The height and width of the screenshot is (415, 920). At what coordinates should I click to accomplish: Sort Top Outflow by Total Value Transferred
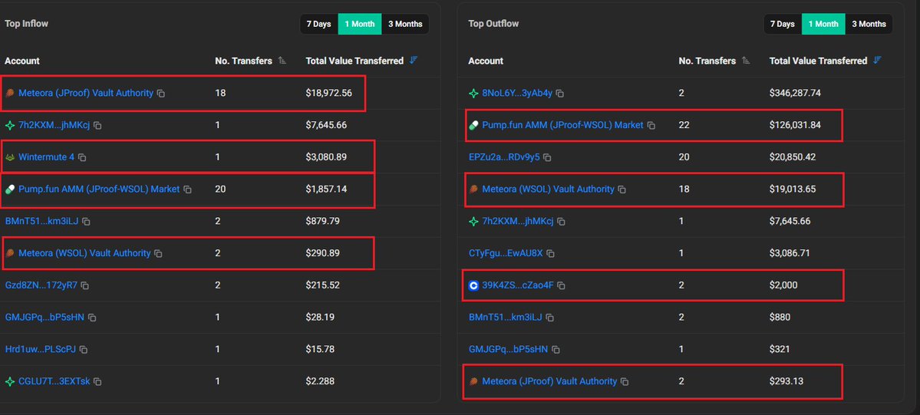tap(878, 61)
